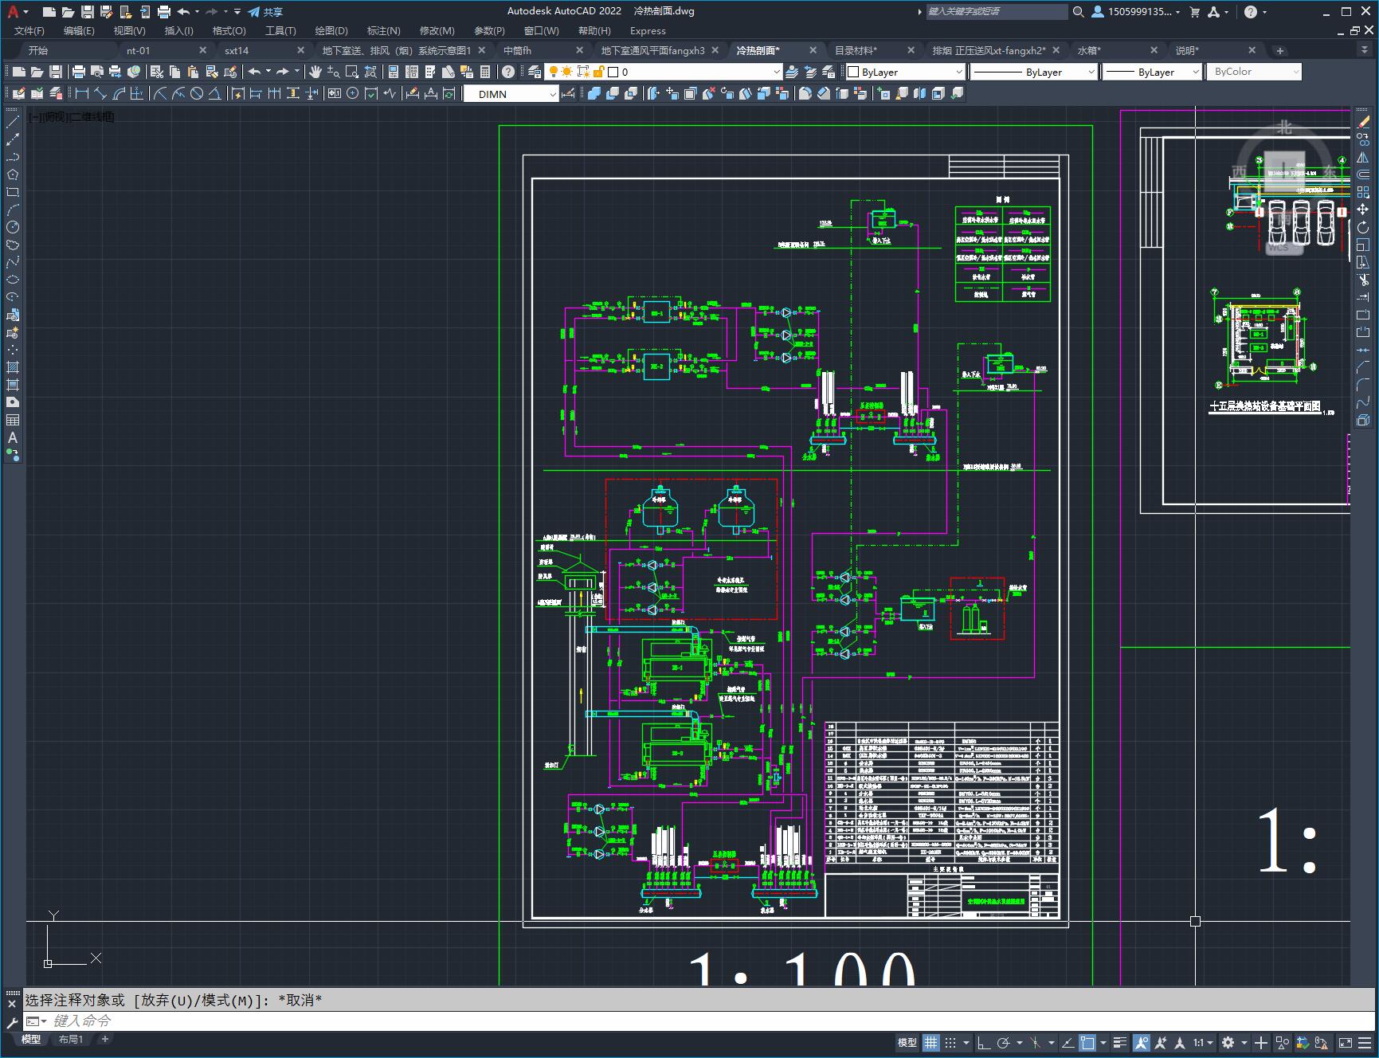Expand the annotation scale 1:1 dropdown
1379x1058 pixels.
pyautogui.click(x=1203, y=1042)
